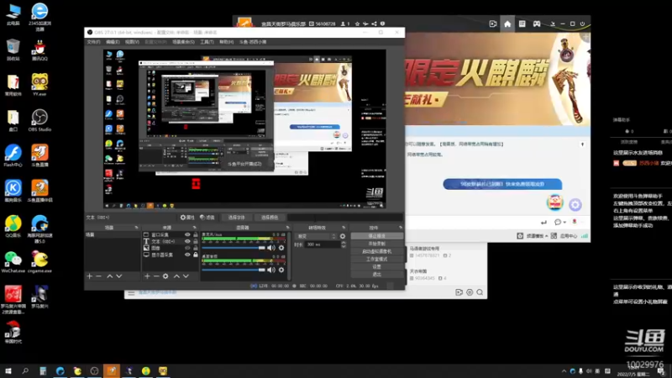Open the Help menu in OBS
The width and height of the screenshot is (672, 378).
[226, 42]
